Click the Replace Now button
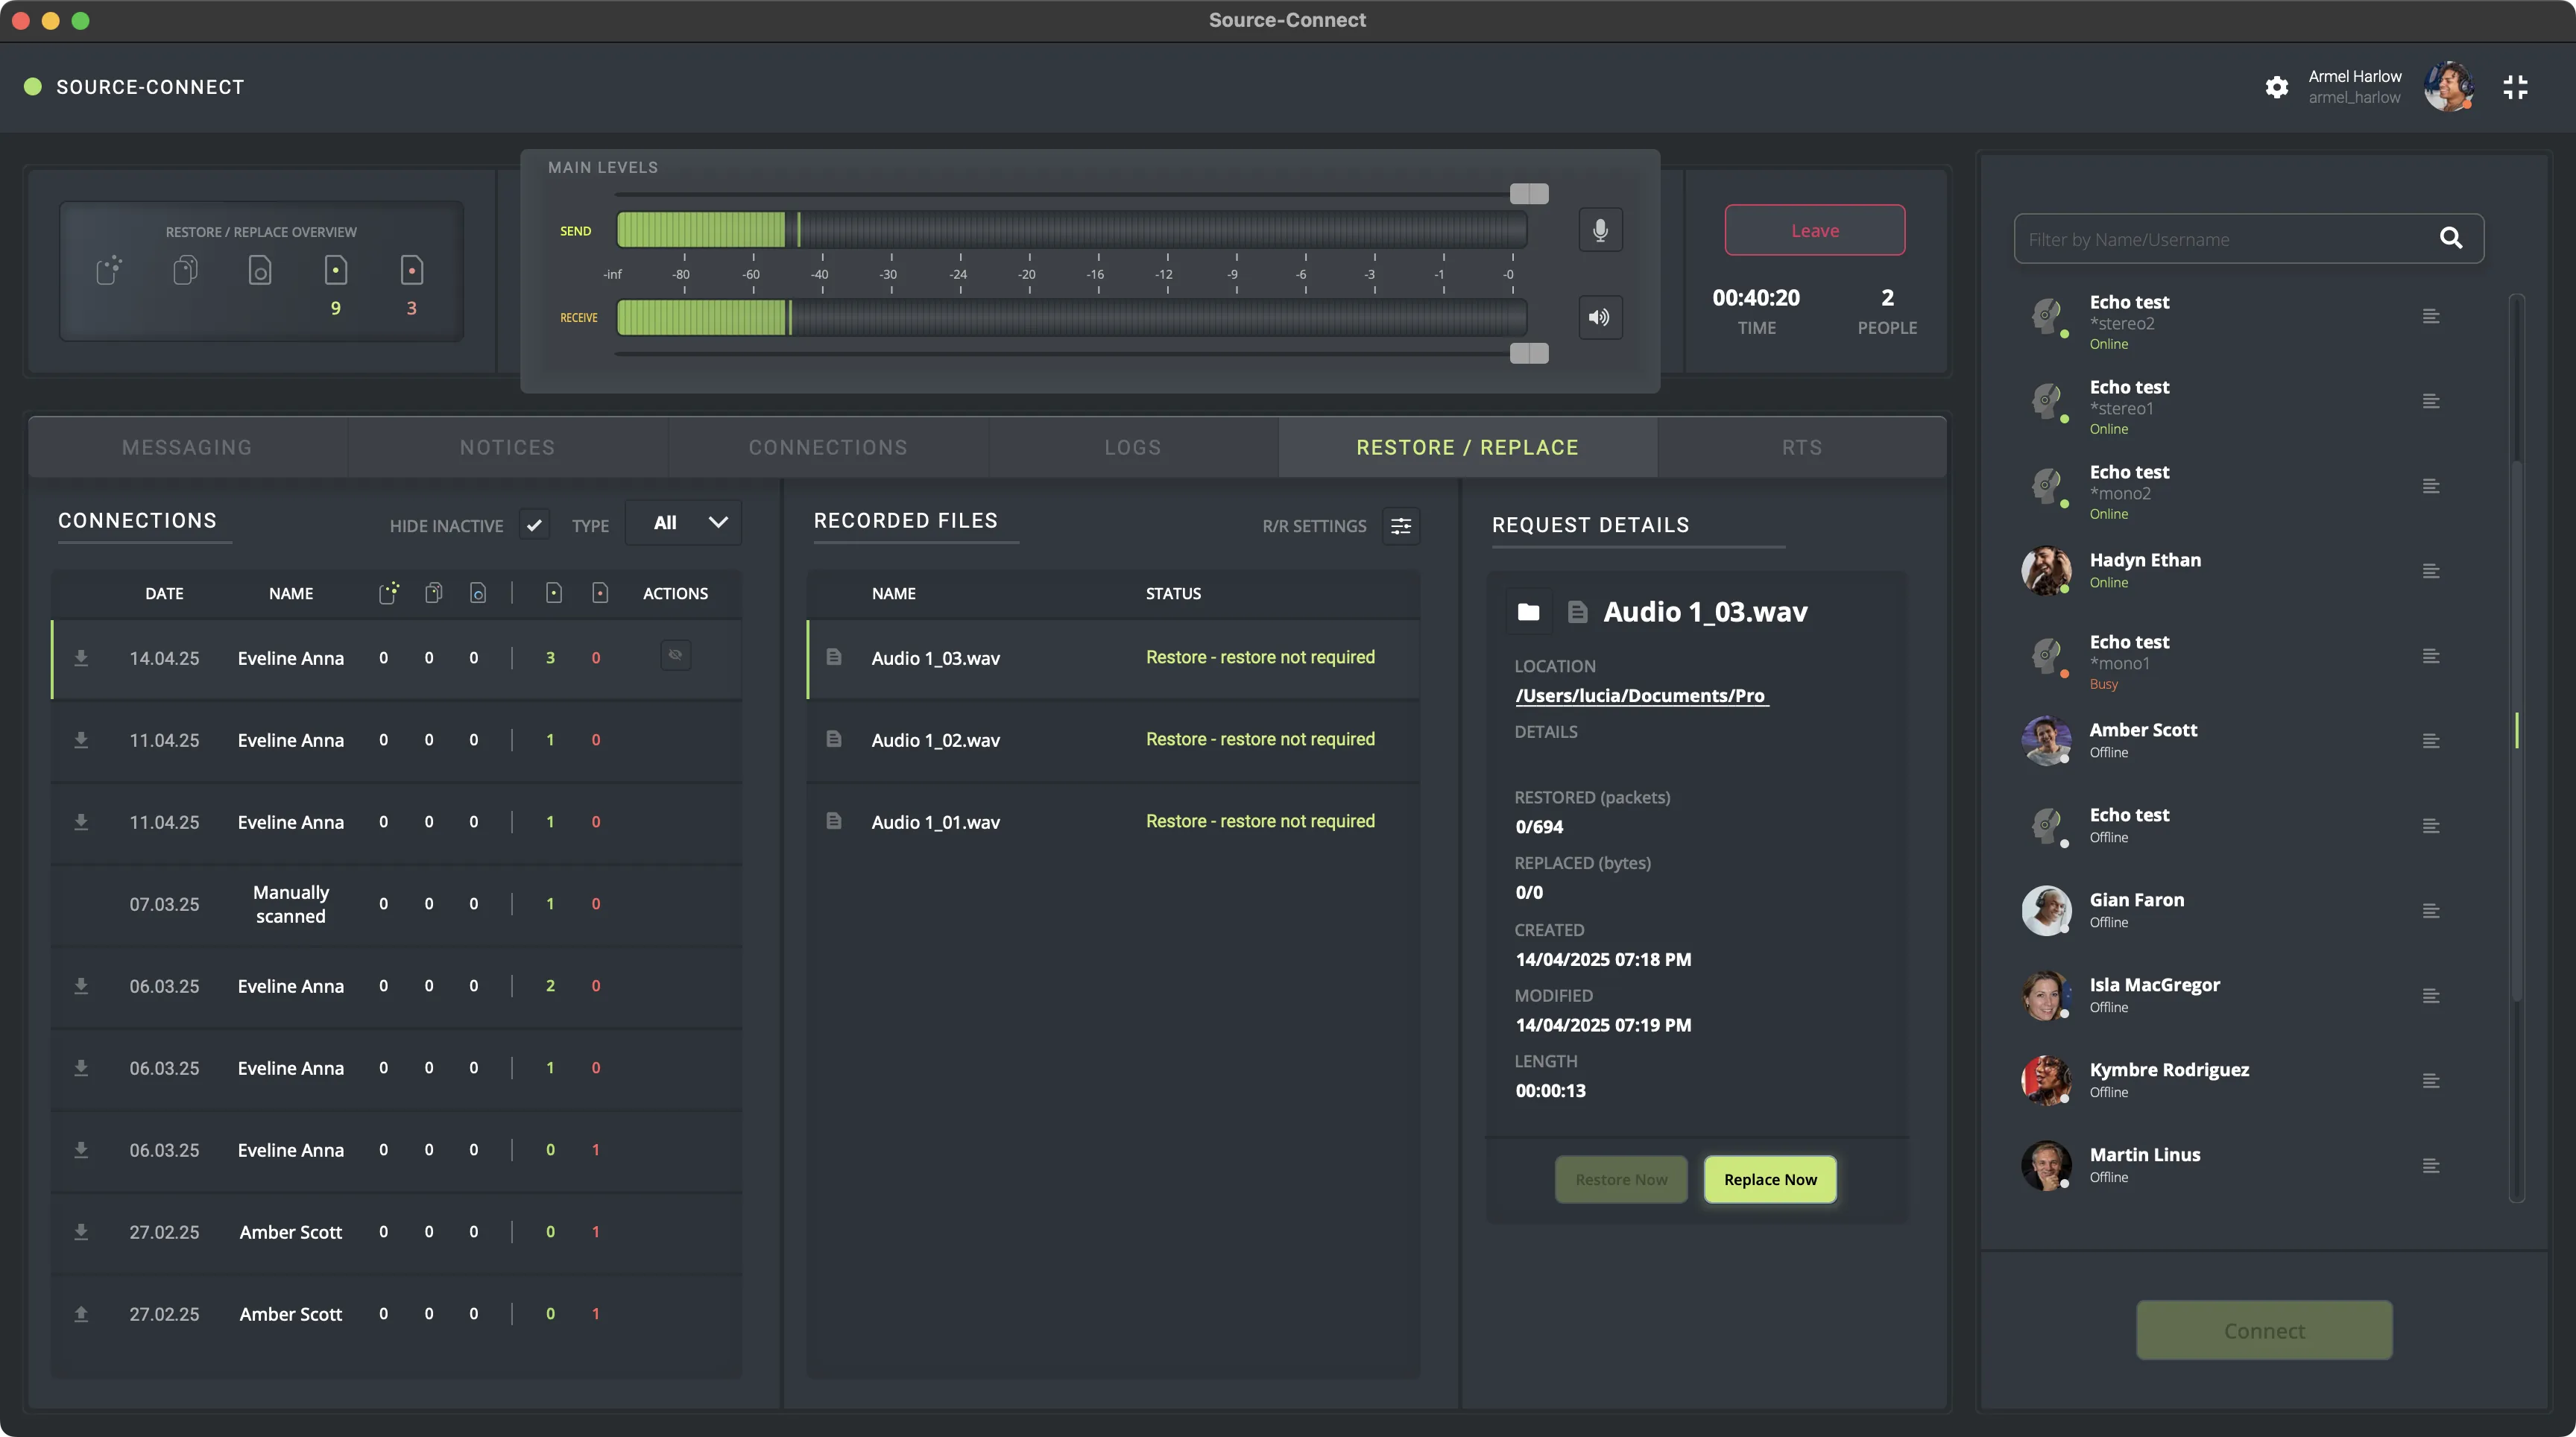Viewport: 2576px width, 1437px height. (1770, 1180)
